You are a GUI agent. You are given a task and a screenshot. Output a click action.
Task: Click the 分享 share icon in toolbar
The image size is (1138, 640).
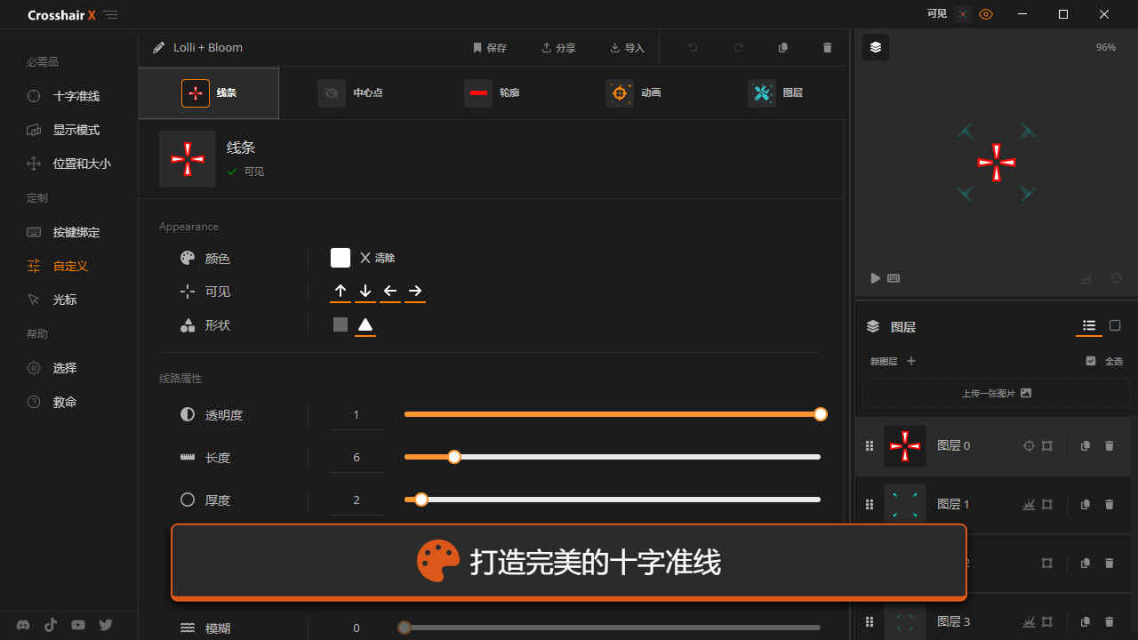pyautogui.click(x=558, y=47)
